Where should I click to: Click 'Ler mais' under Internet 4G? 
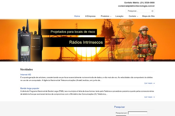pos(149,83)
